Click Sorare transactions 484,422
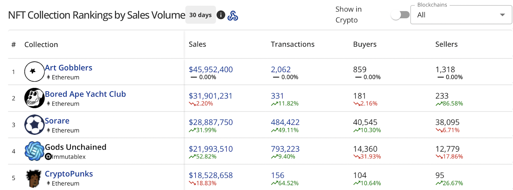 285,122
